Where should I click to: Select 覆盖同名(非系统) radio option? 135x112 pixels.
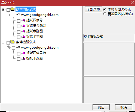tap(105, 14)
